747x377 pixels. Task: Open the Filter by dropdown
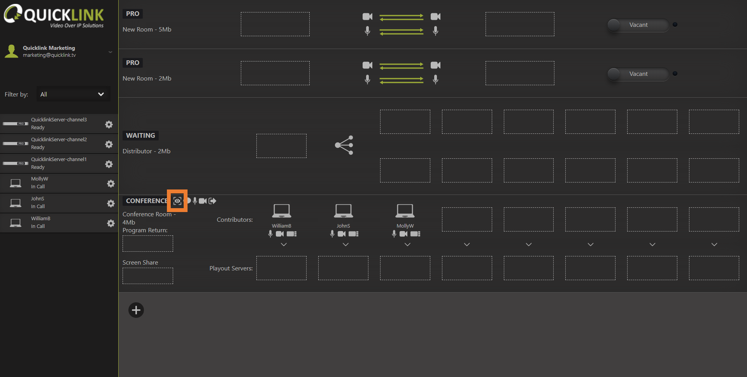(x=73, y=94)
